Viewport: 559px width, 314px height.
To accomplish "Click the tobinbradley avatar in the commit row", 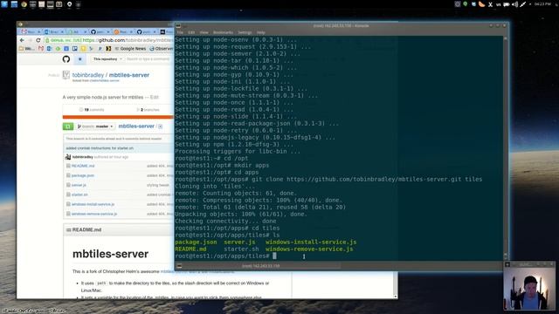I will [68, 157].
